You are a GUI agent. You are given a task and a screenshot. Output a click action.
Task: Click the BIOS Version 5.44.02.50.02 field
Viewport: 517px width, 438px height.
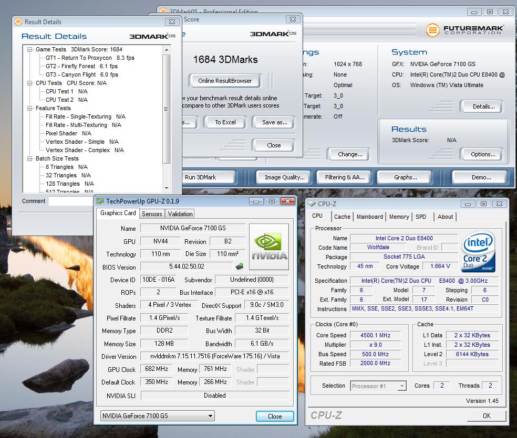coord(187,266)
